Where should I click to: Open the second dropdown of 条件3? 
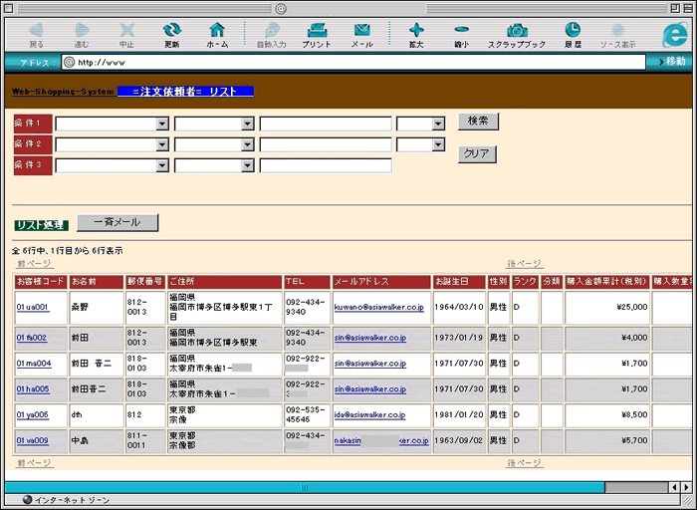point(214,165)
